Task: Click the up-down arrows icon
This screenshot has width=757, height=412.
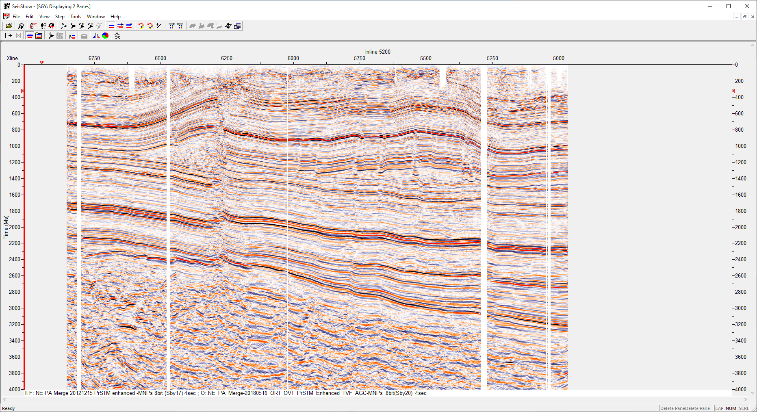Action: (x=228, y=26)
